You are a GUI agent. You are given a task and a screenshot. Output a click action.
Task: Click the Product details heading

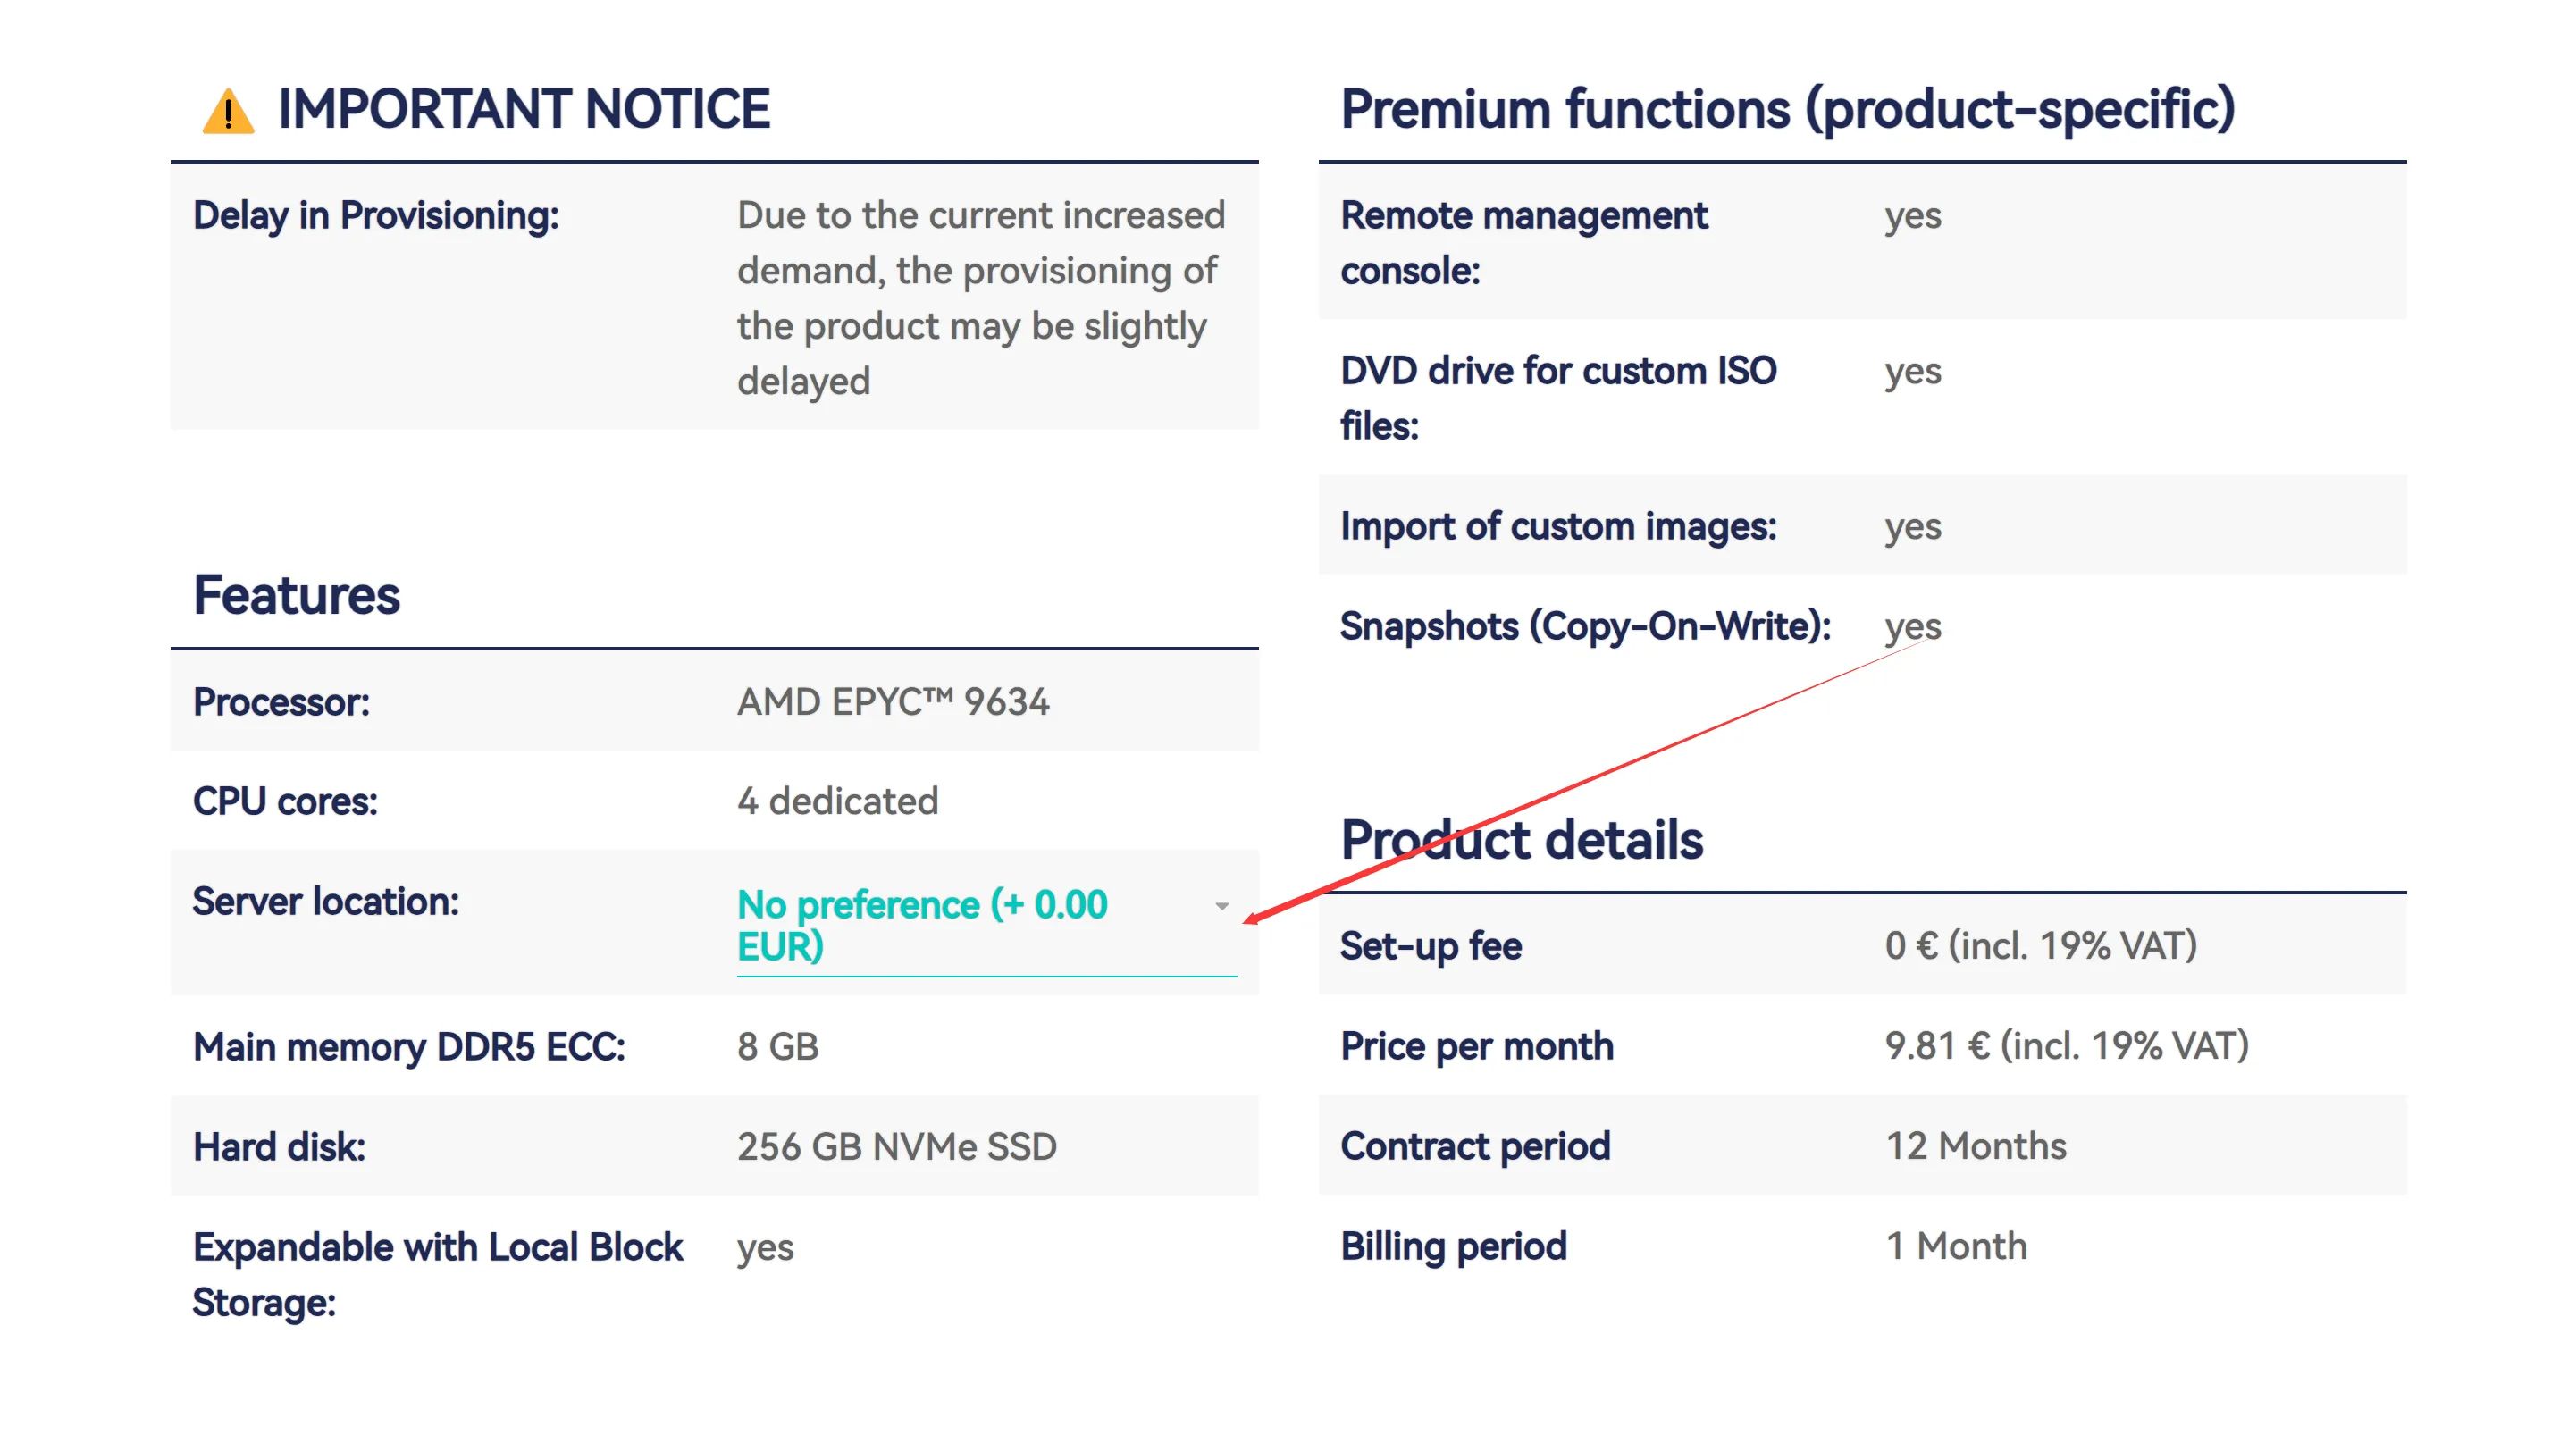(1521, 839)
